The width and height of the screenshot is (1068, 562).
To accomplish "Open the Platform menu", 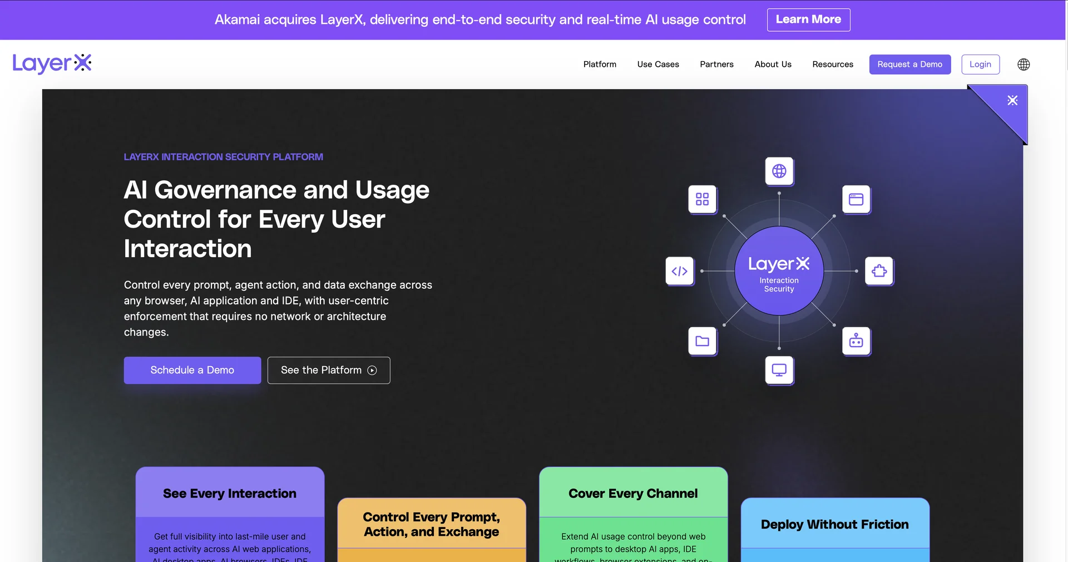I will (600, 65).
